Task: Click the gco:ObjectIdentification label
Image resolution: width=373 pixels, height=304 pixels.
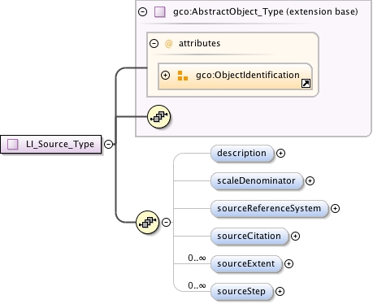Action: (x=248, y=75)
